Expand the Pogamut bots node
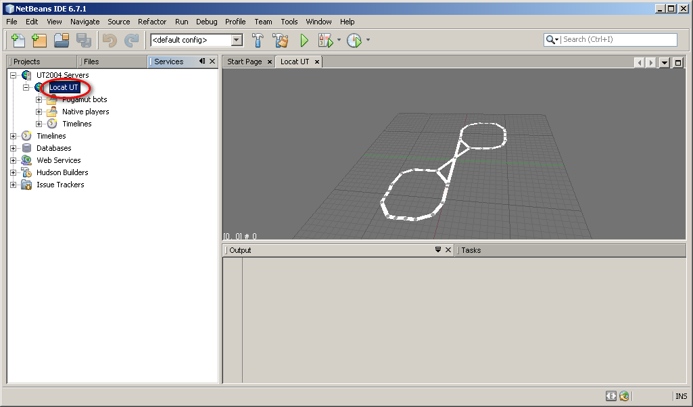Image resolution: width=693 pixels, height=407 pixels. tap(39, 100)
